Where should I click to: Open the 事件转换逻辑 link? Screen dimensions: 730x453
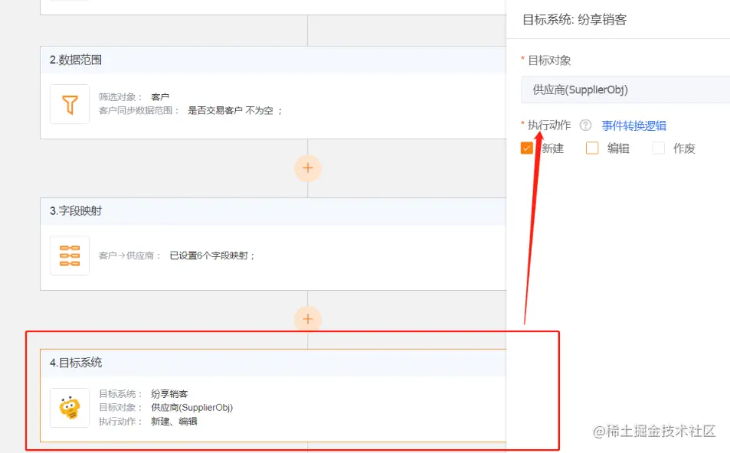(633, 125)
